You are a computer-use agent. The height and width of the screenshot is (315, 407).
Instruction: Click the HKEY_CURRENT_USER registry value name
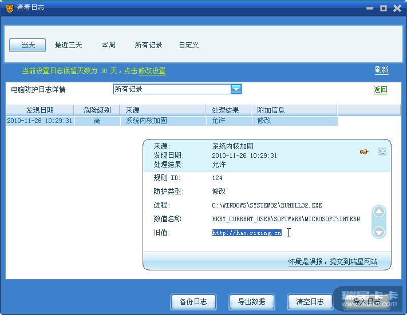pyautogui.click(x=286, y=219)
